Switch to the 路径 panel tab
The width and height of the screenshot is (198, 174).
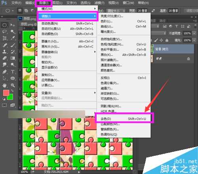click(x=162, y=21)
